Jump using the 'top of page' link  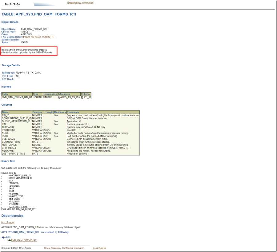coord(8,223)
